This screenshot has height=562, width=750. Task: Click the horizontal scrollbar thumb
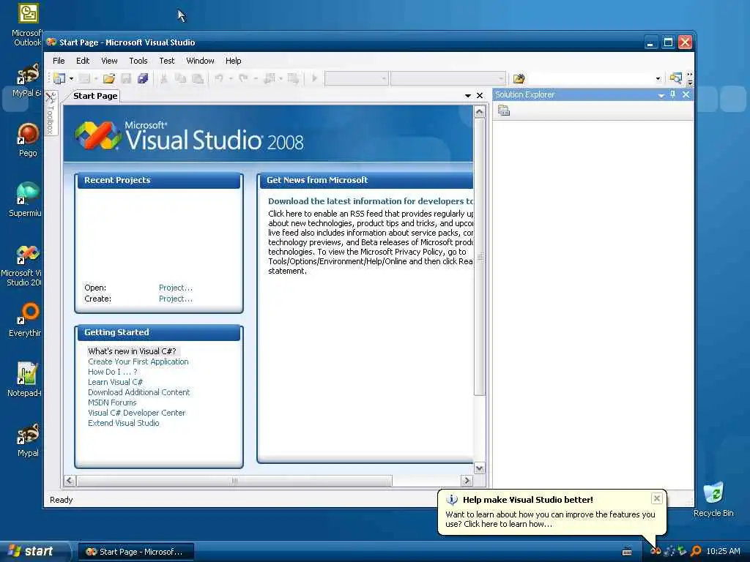(x=234, y=480)
